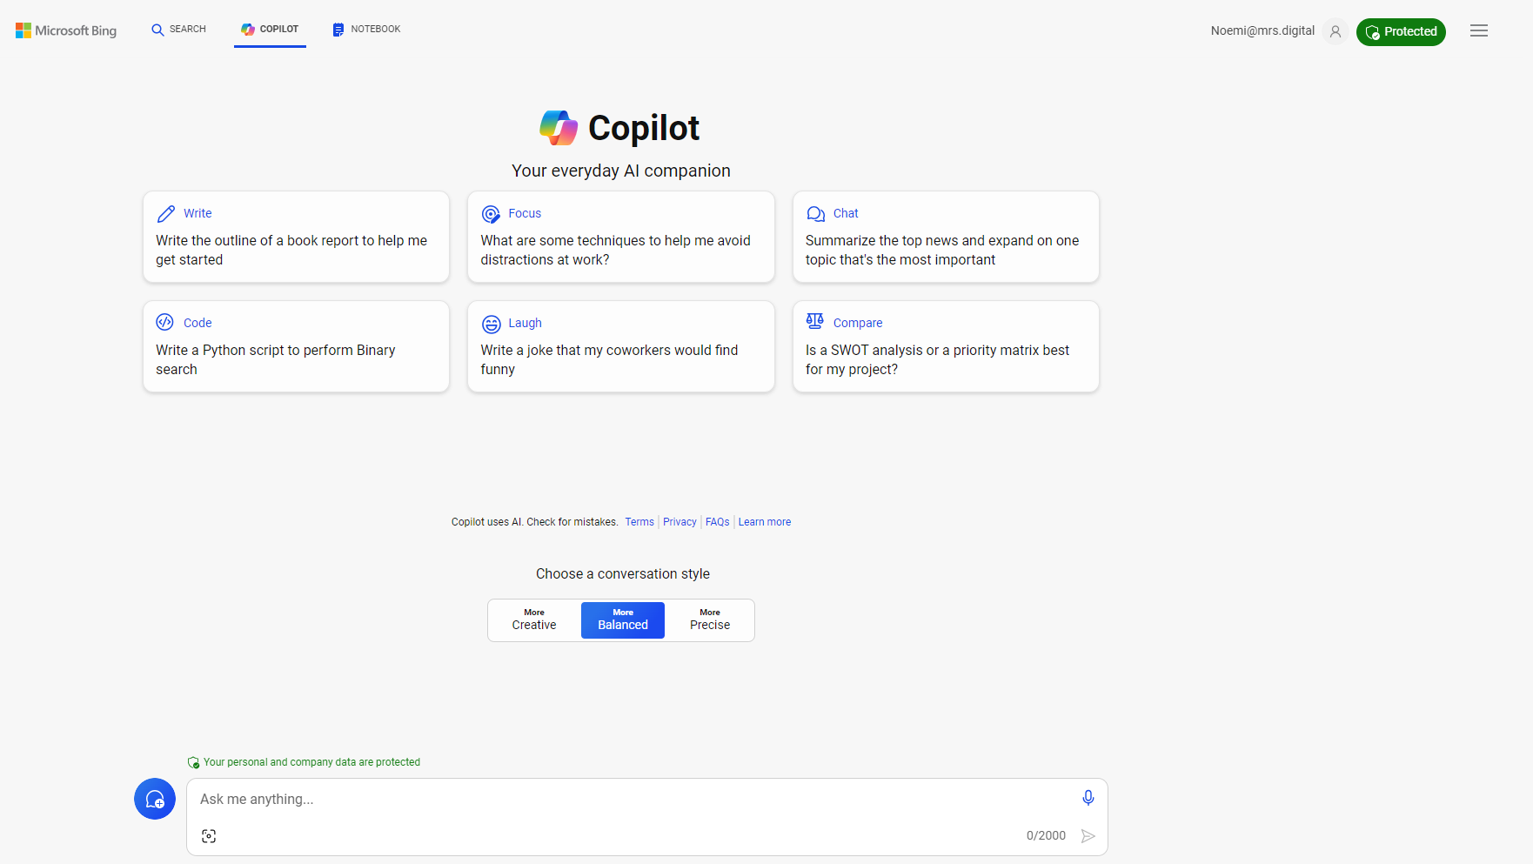Click the microphone voice input icon

[1088, 798]
